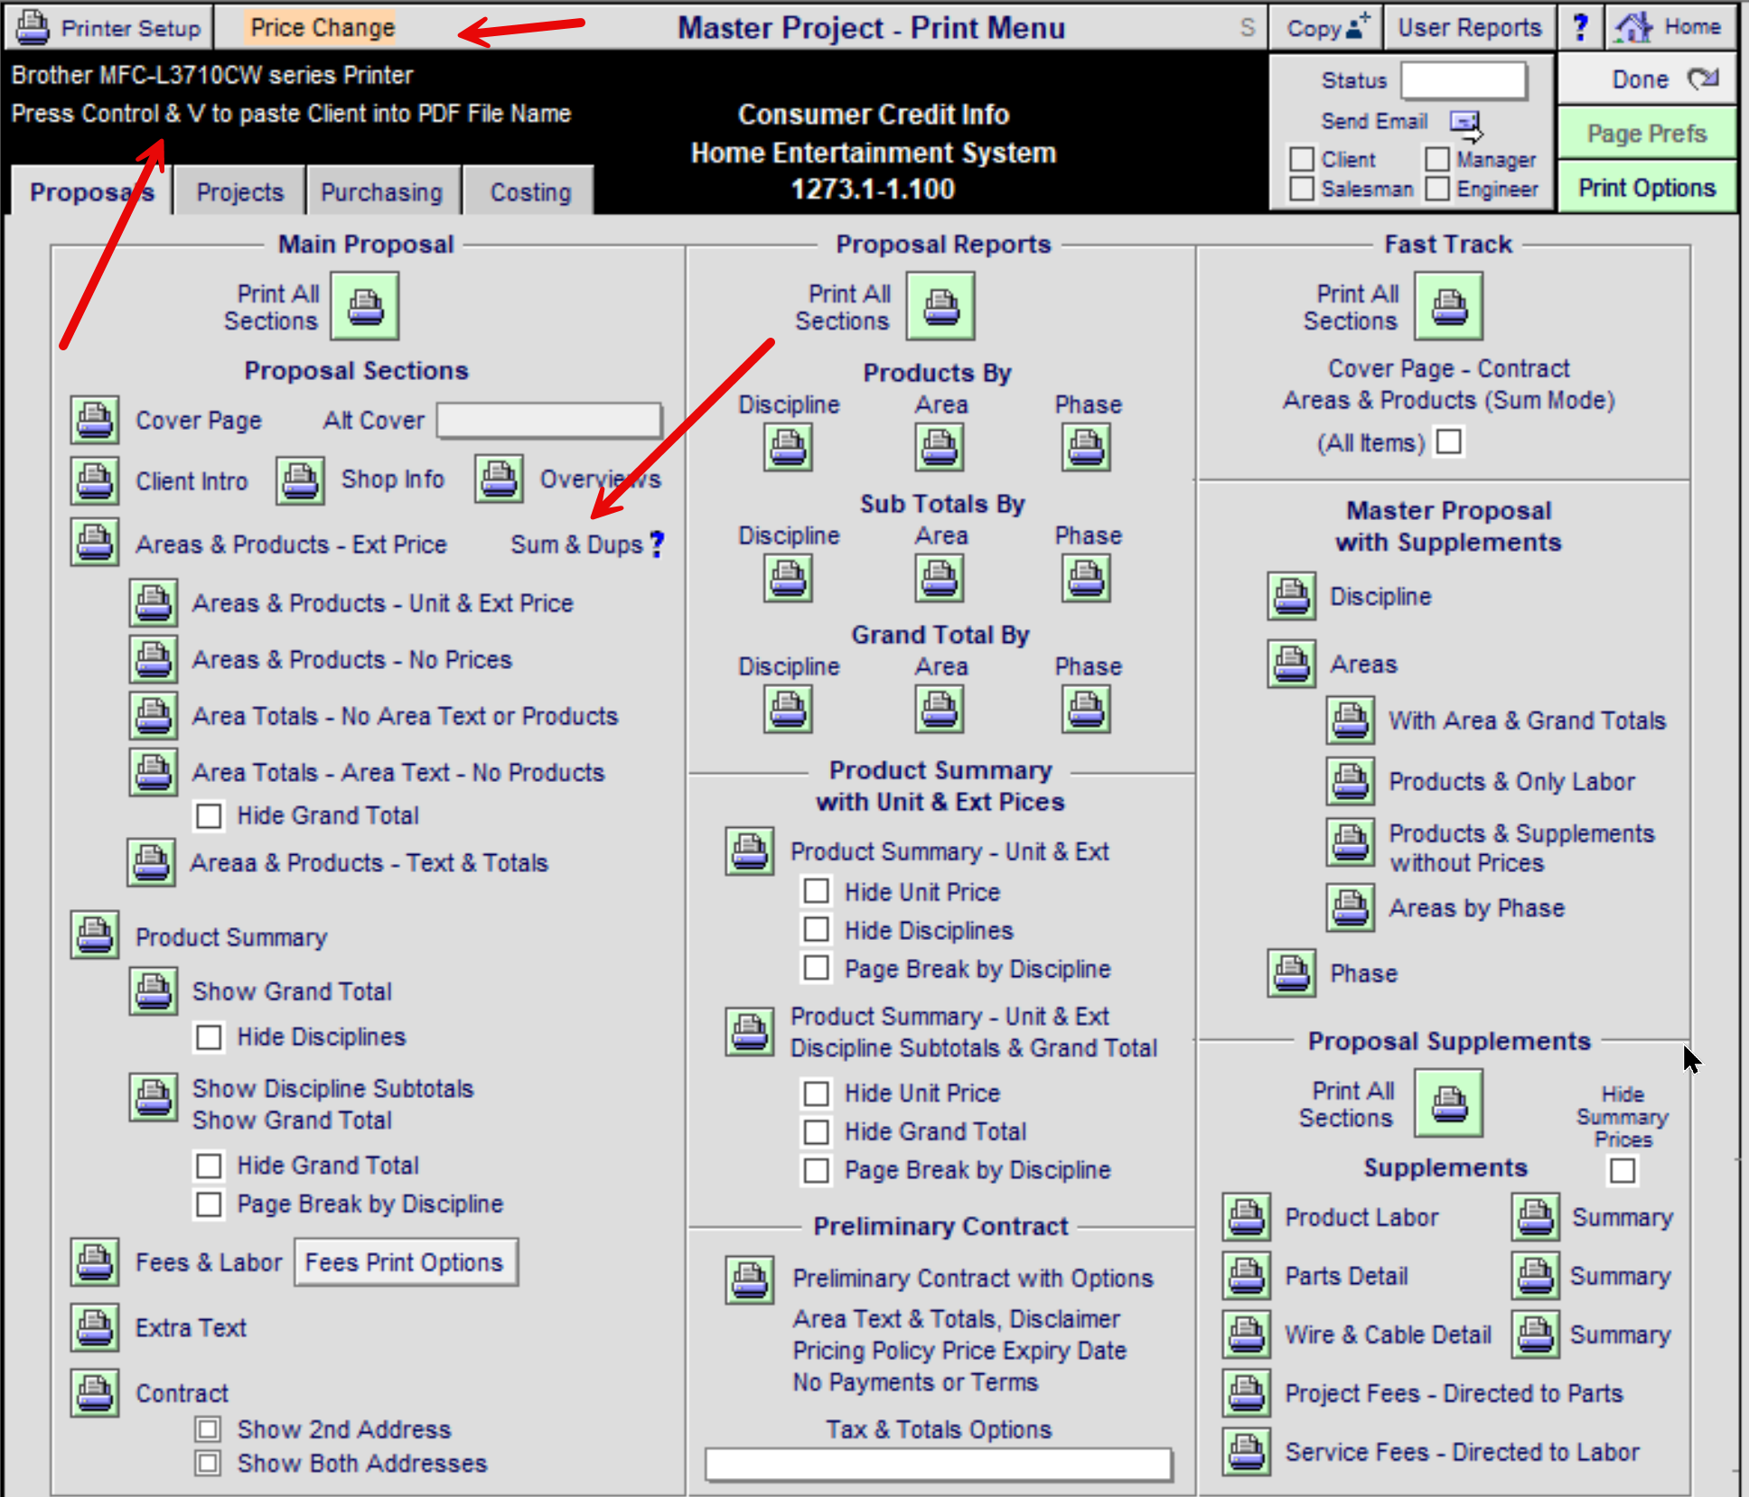This screenshot has width=1749, height=1497.
Task: Print the Client Intro section
Action: coord(95,480)
